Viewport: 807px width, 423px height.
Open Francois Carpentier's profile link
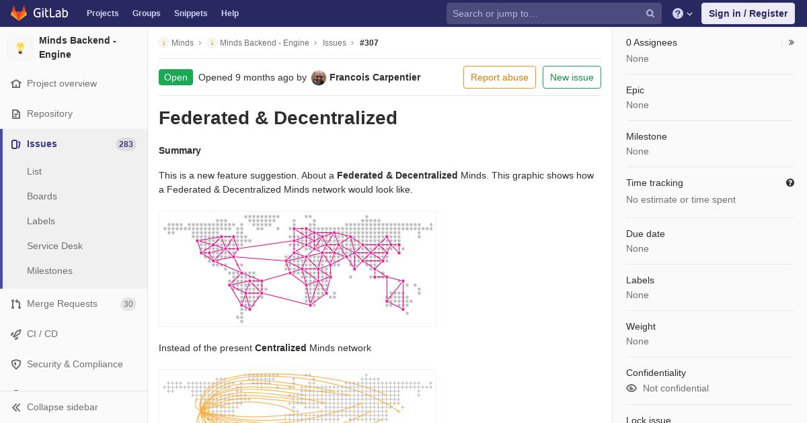[x=375, y=77]
